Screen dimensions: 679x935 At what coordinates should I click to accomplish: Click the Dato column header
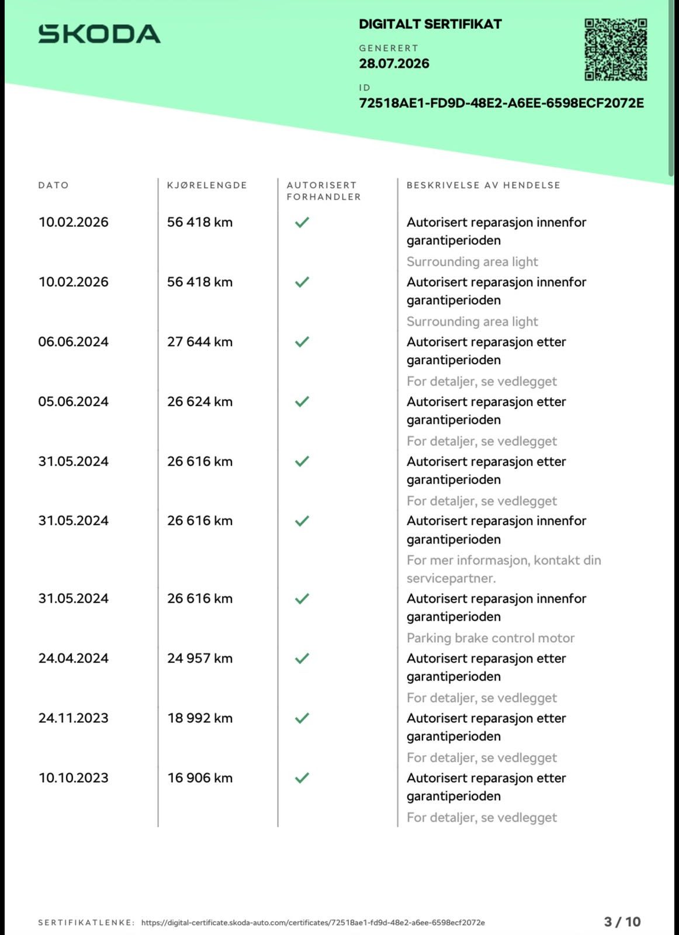coord(53,185)
